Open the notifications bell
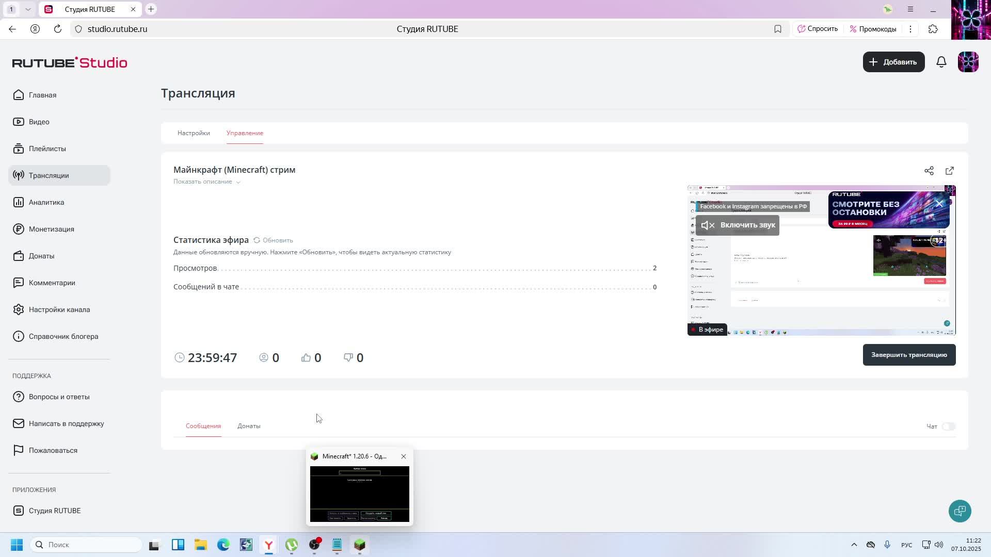This screenshot has width=991, height=557. coord(941,62)
